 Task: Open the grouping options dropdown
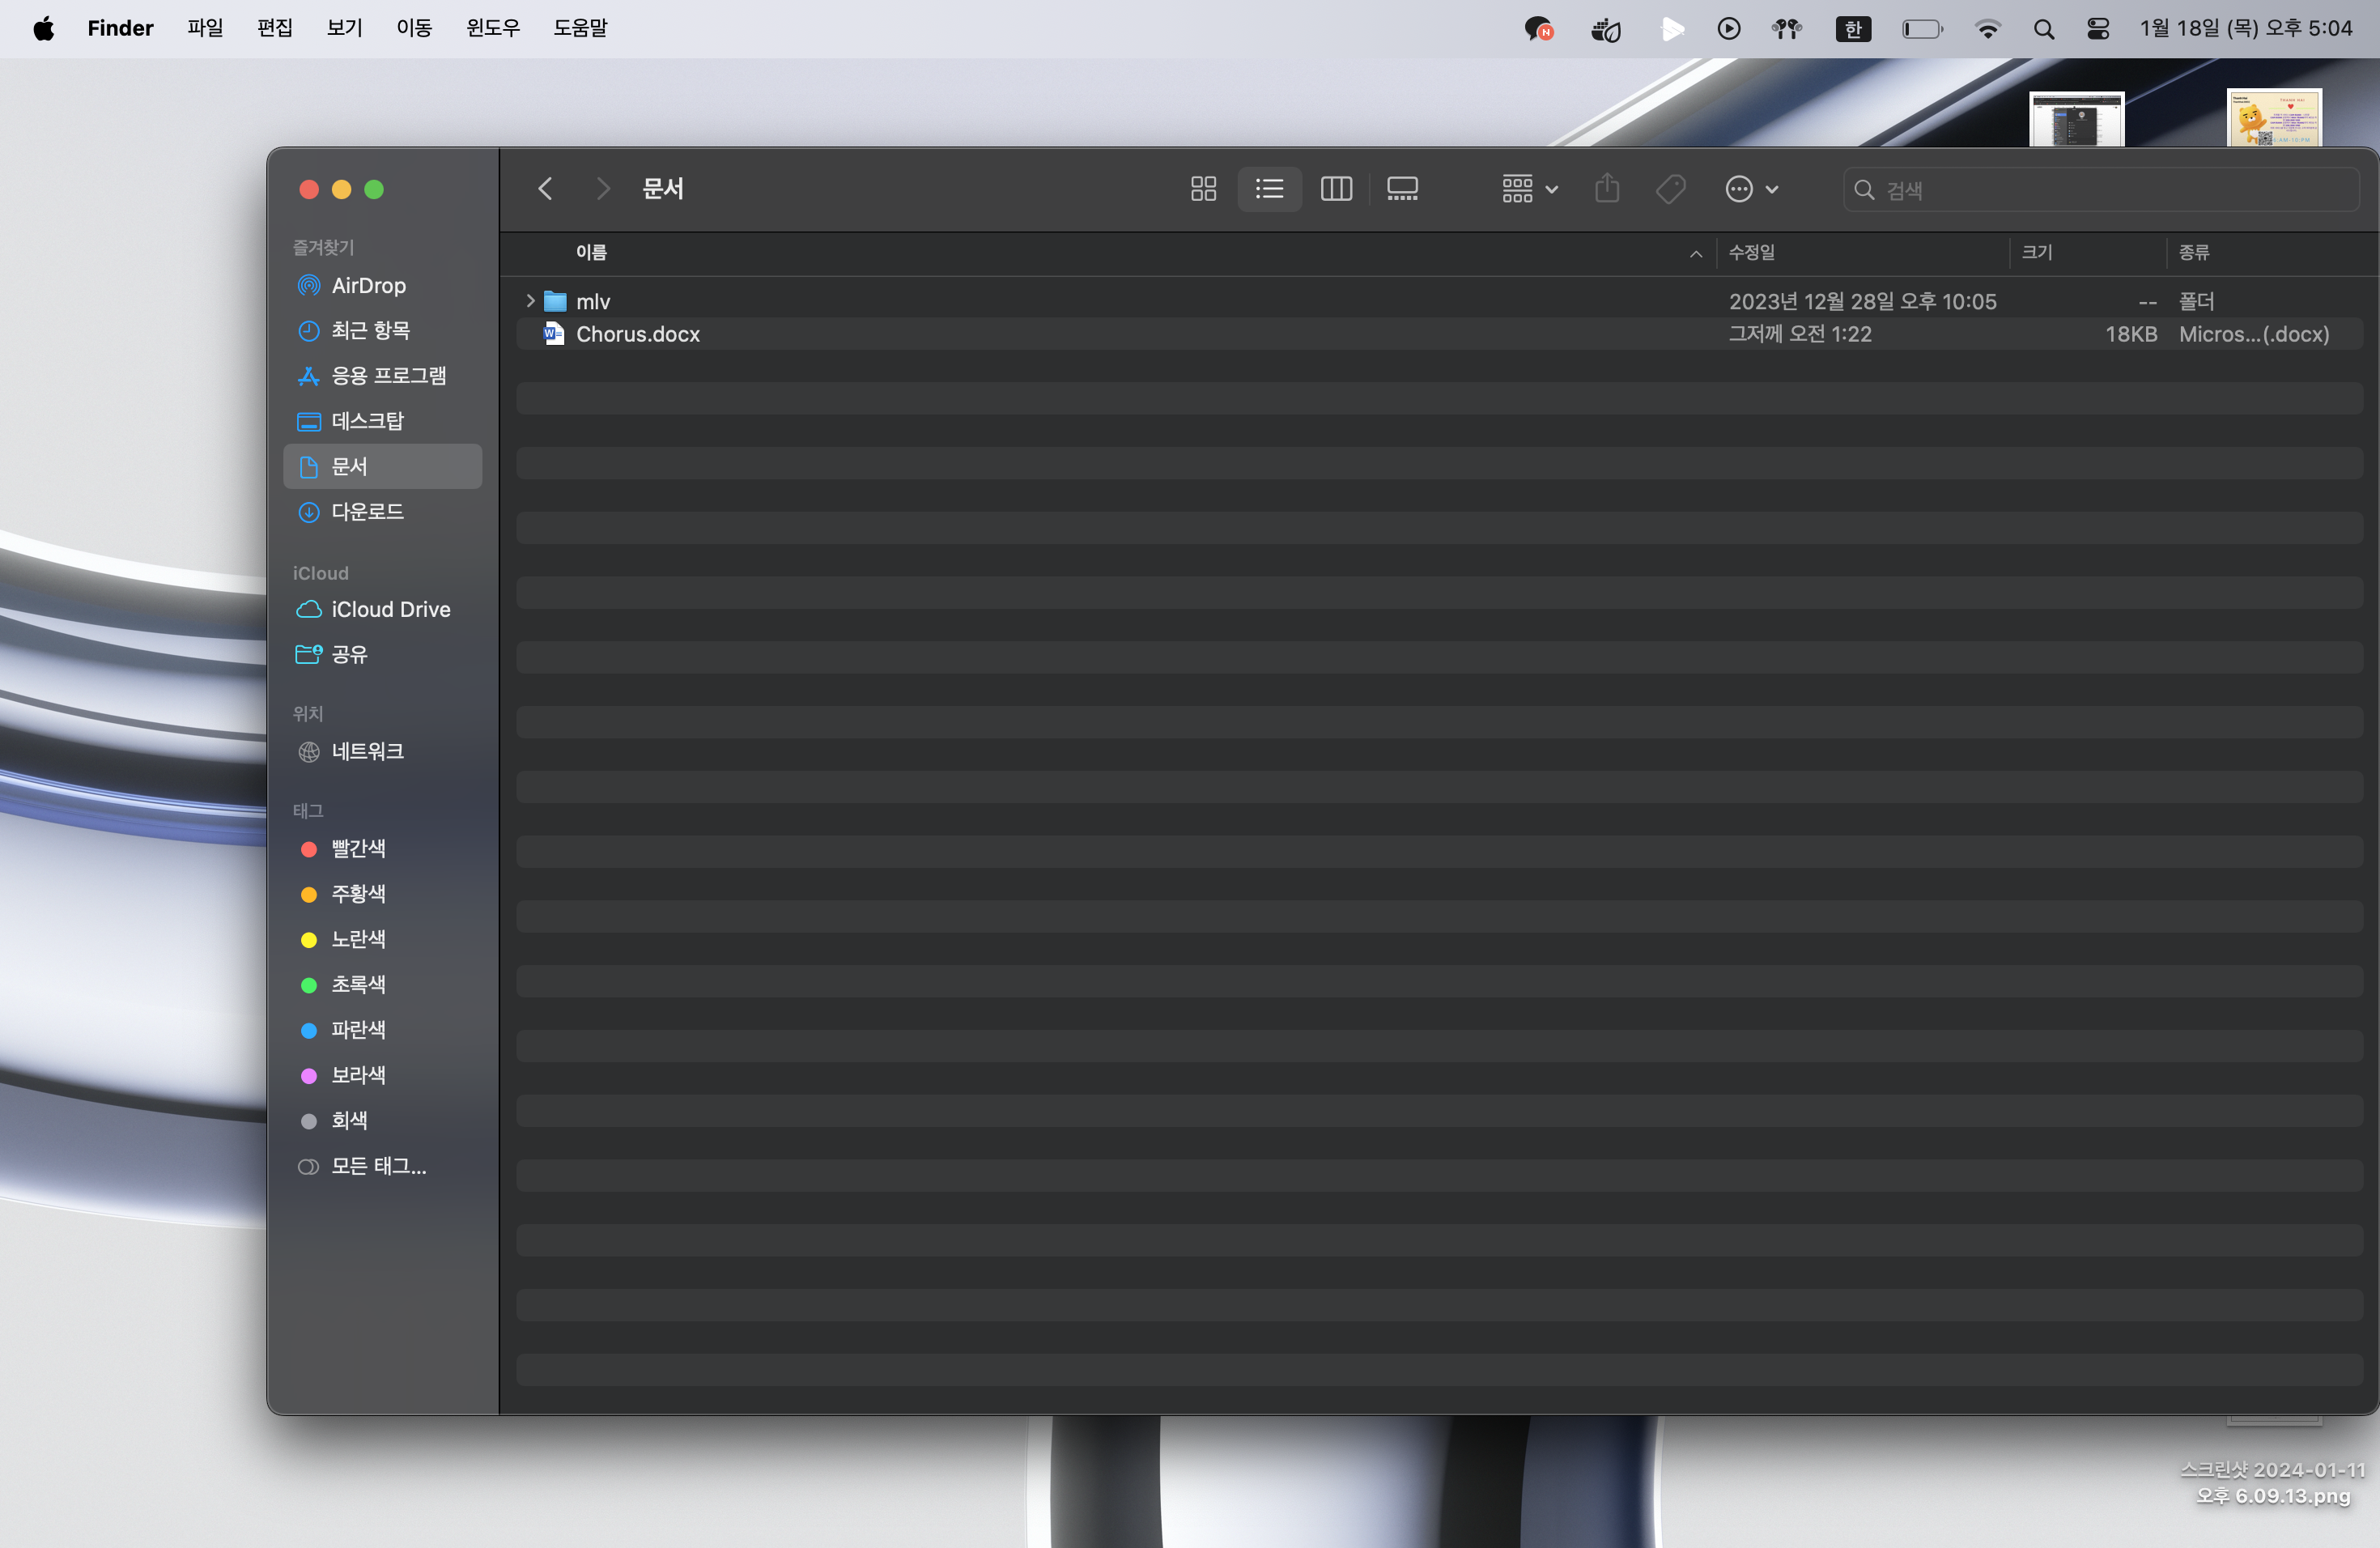tap(1529, 189)
